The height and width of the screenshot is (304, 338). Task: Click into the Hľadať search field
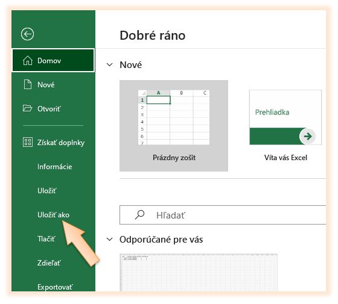click(x=223, y=215)
